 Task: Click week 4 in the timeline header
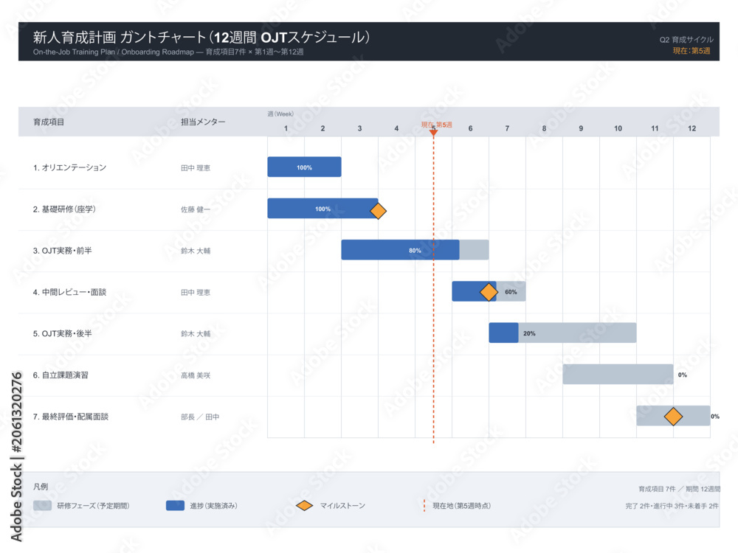click(x=396, y=128)
